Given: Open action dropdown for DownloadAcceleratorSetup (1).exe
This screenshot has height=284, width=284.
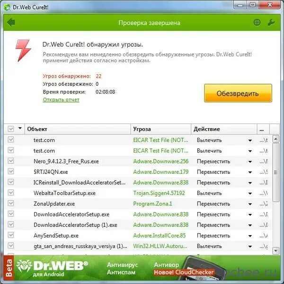Looking at the screenshot, I should (x=250, y=225).
